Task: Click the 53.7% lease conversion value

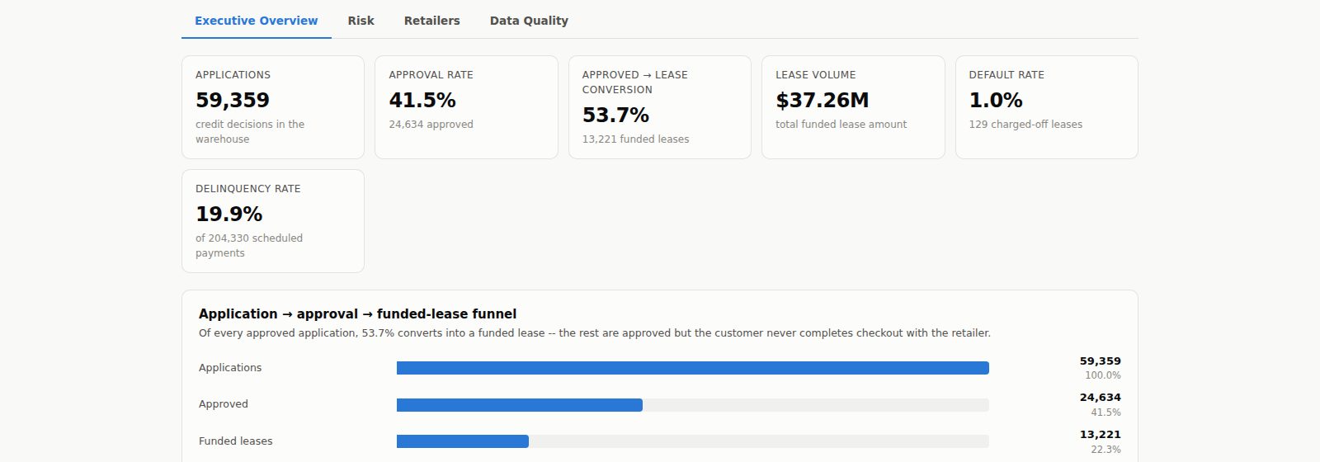Action: click(x=615, y=115)
